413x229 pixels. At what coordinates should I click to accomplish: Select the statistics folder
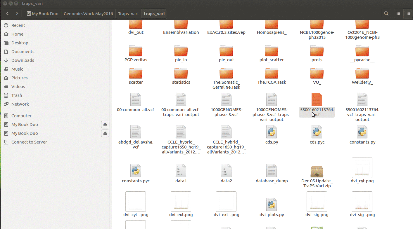[181, 76]
